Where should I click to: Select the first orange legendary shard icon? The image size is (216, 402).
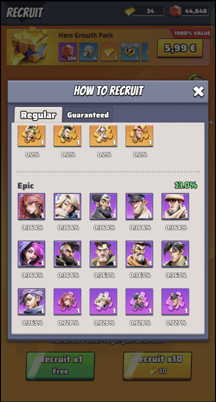coord(31,136)
